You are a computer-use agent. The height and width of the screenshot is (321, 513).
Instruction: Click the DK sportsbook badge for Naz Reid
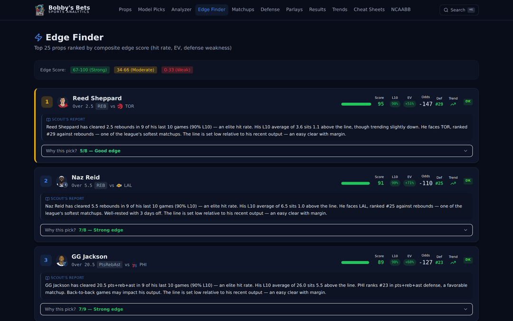(468, 181)
